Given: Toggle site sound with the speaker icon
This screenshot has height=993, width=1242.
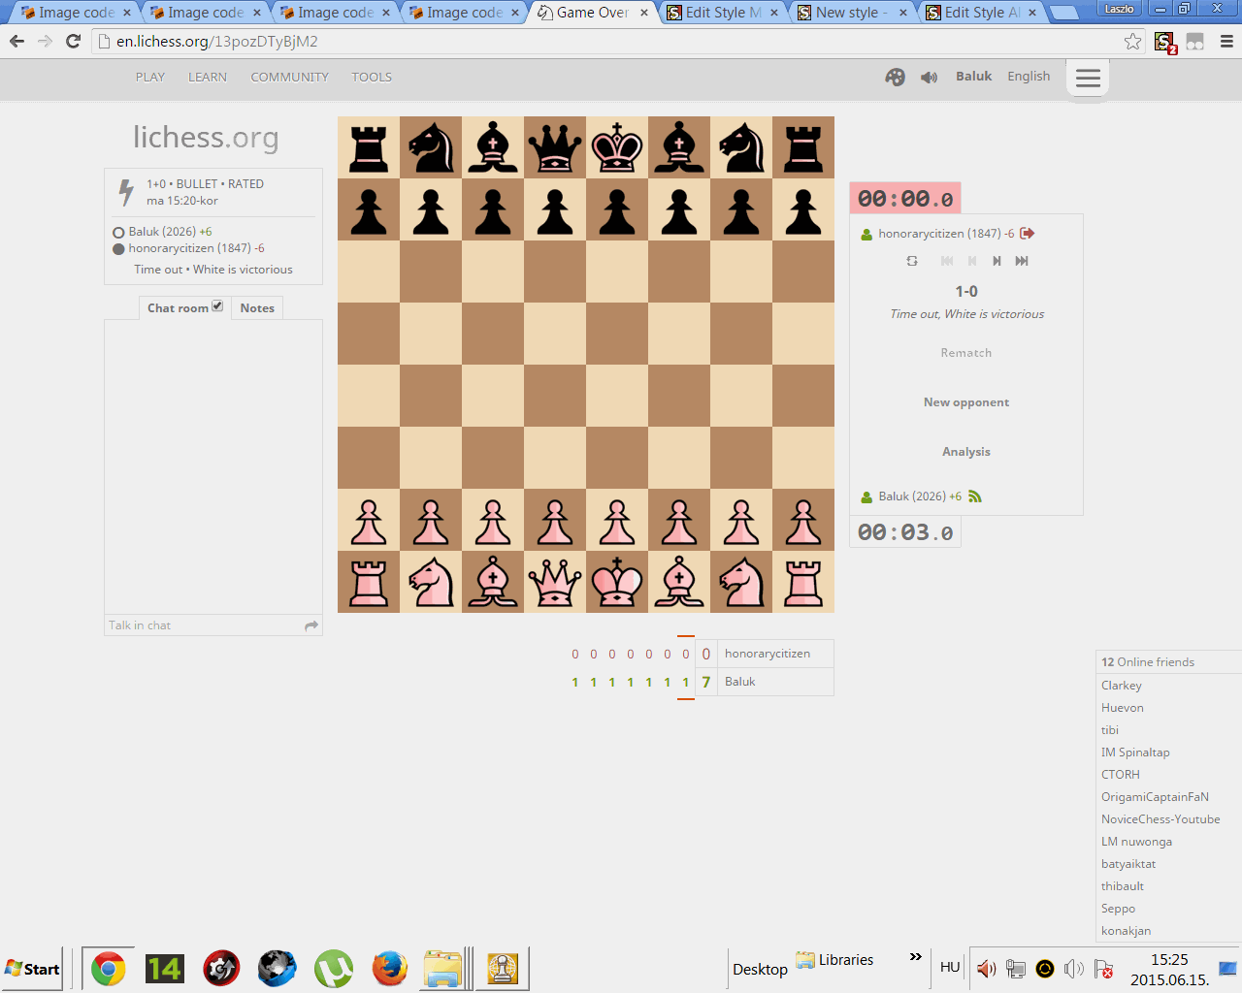Looking at the screenshot, I should (x=929, y=78).
